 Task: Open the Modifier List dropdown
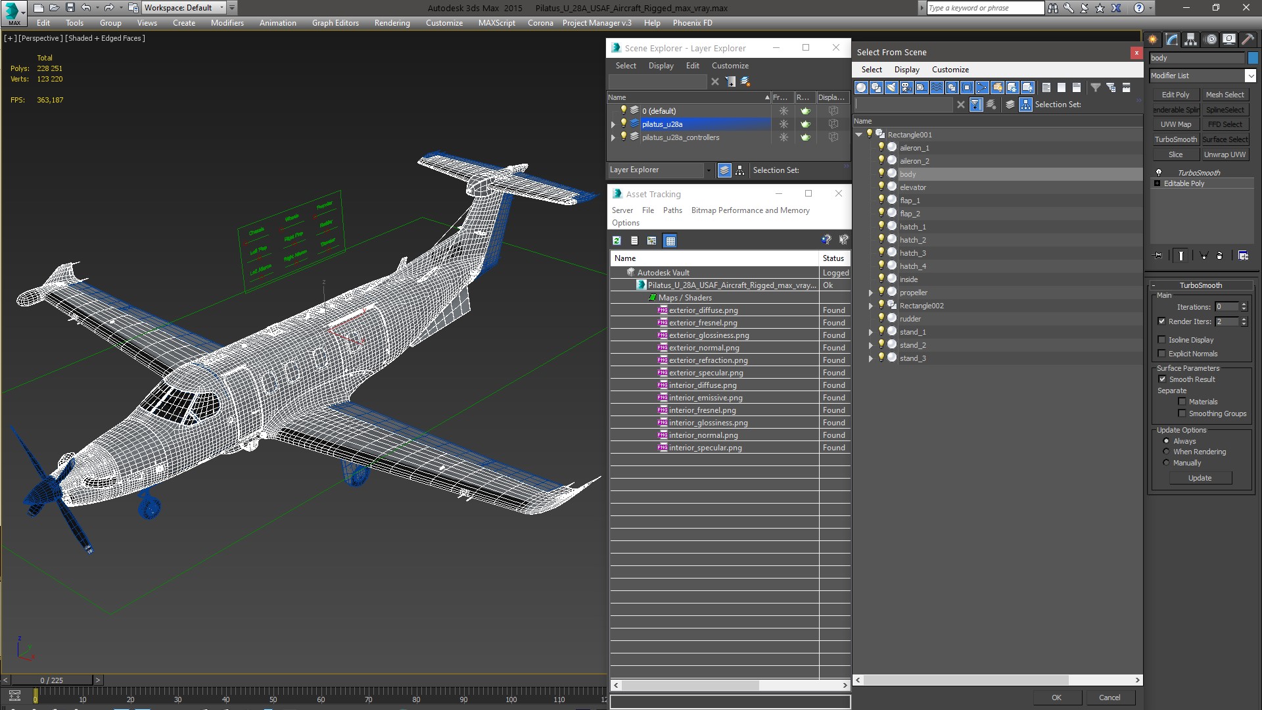(x=1251, y=76)
